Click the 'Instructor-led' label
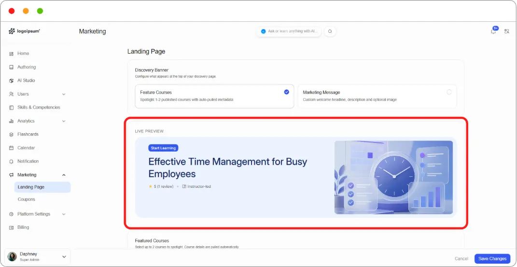The width and height of the screenshot is (517, 267). coord(199,186)
